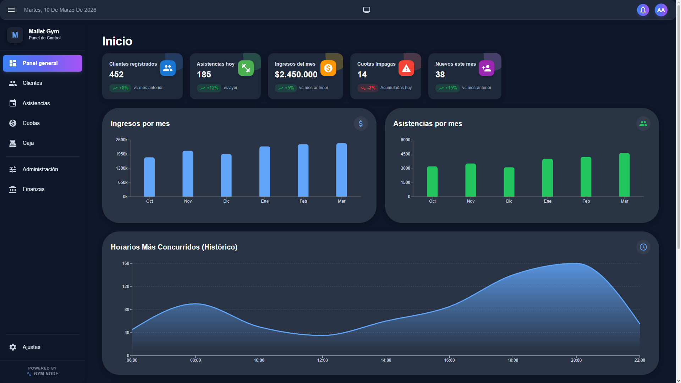Click the red Cuotas Impagas warning icon

pos(406,68)
